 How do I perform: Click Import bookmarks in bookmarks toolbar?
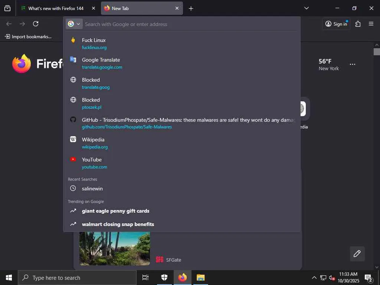click(28, 37)
